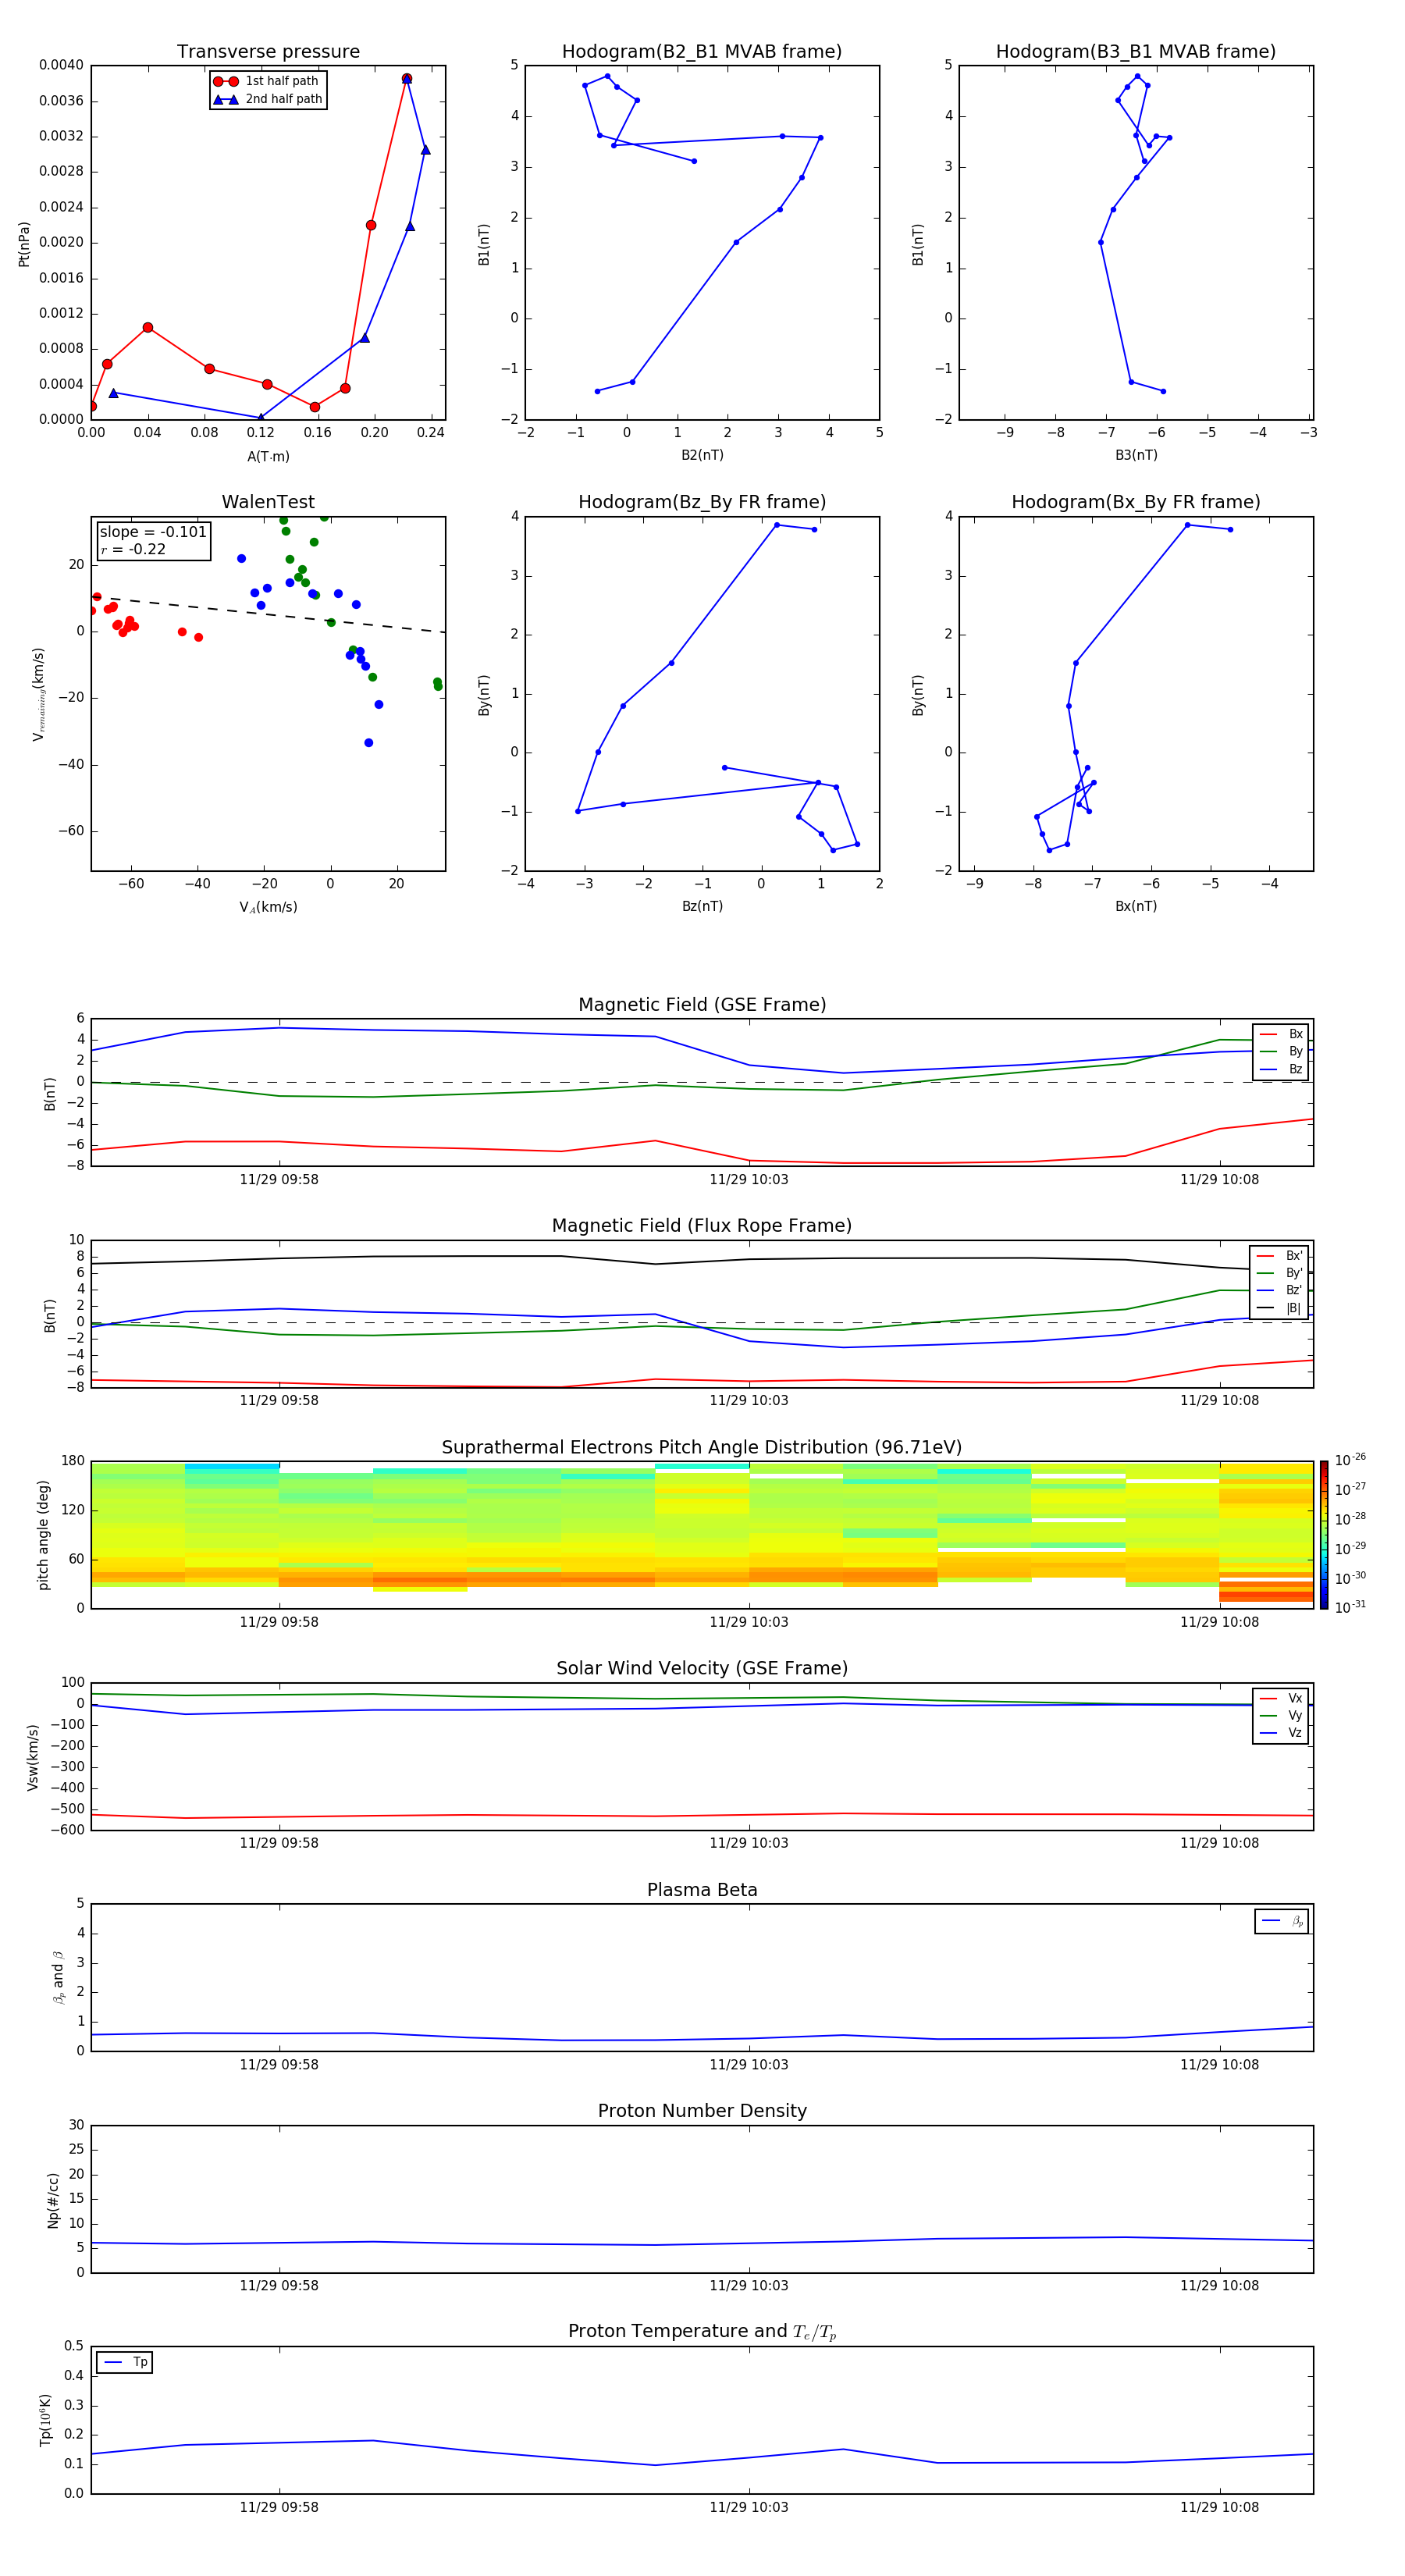Select the Bx' legend entry in Flux Rope plot
Screen dimensions: 1405x2576
1280,1256
